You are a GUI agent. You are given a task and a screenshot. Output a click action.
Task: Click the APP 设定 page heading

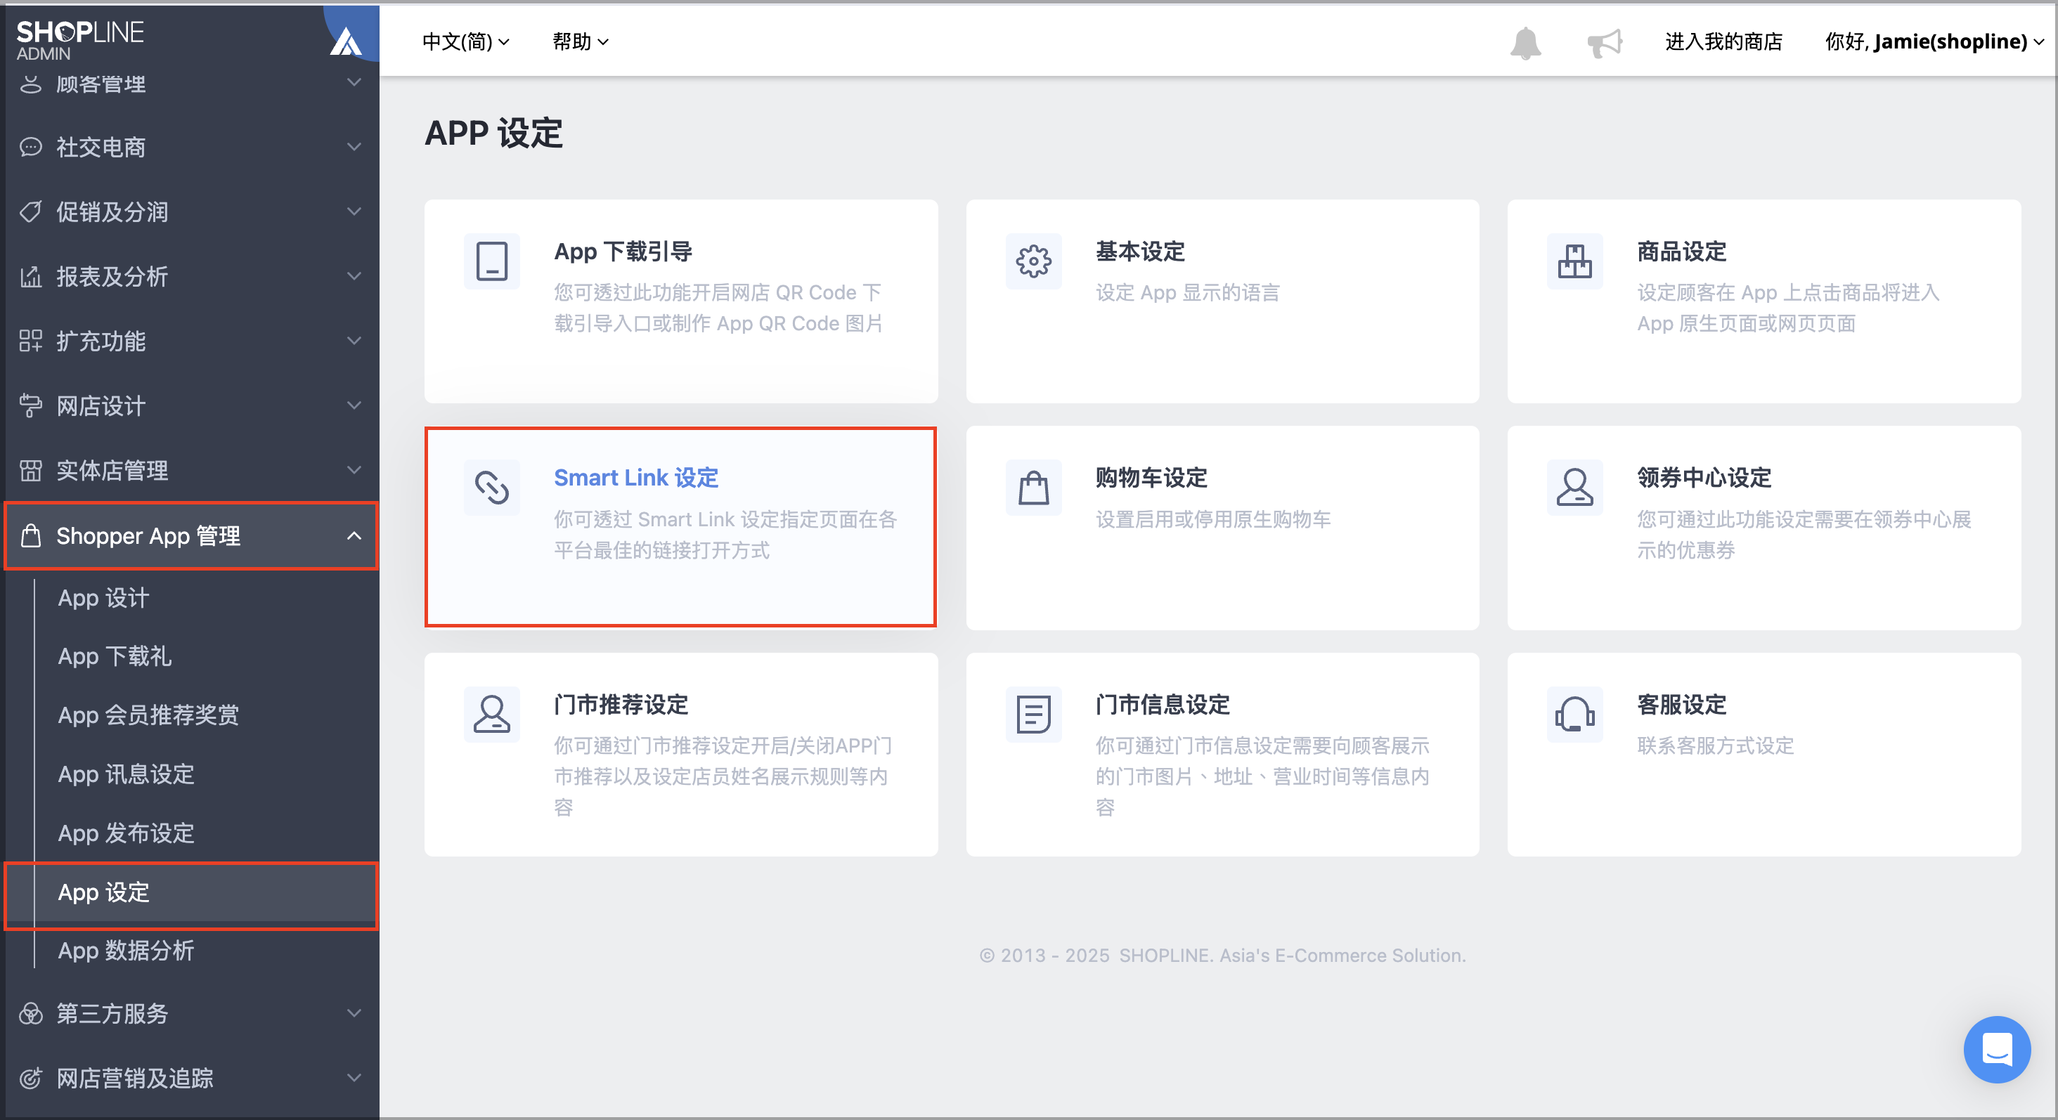[x=493, y=134]
